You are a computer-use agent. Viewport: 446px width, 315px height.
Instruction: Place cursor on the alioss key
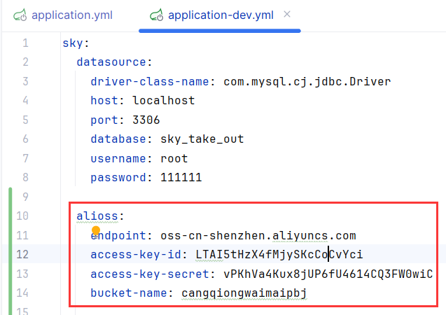coord(97,216)
